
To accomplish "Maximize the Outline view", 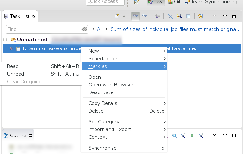I will (x=234, y=136).
